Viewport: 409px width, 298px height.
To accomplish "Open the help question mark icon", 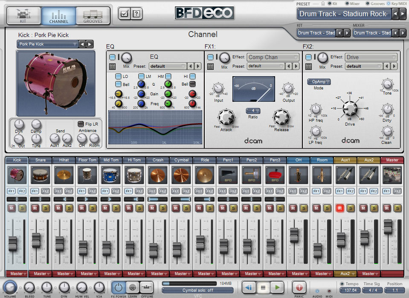I will coord(136,14).
